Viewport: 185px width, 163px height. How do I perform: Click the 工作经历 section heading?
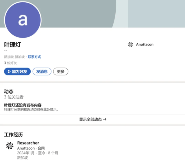13,135
